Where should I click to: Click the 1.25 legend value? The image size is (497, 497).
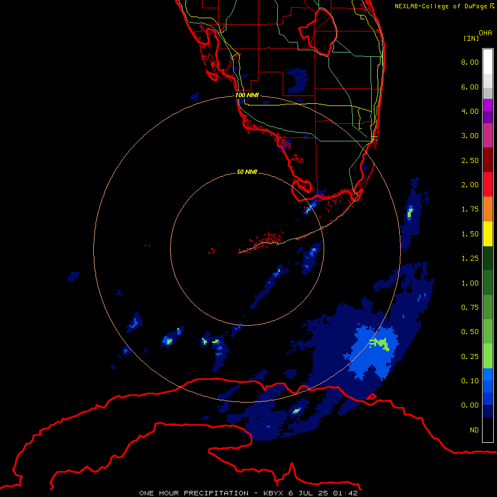point(470,258)
